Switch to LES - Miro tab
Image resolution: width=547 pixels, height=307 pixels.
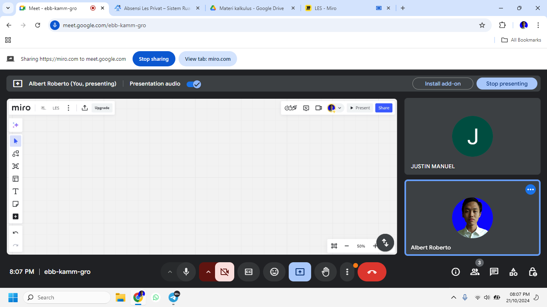click(x=348, y=8)
